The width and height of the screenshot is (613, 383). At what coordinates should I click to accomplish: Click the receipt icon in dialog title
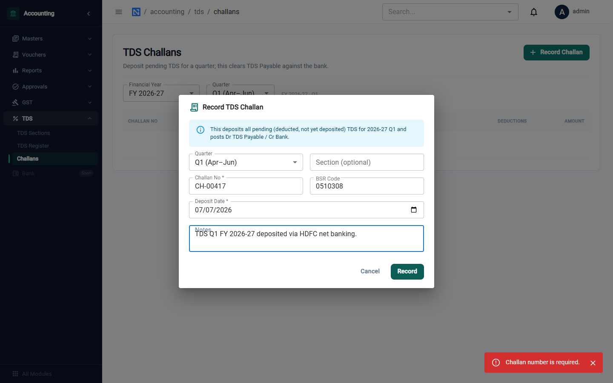[194, 107]
